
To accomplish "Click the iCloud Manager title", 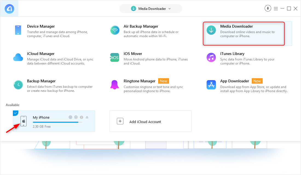I will tap(41, 54).
